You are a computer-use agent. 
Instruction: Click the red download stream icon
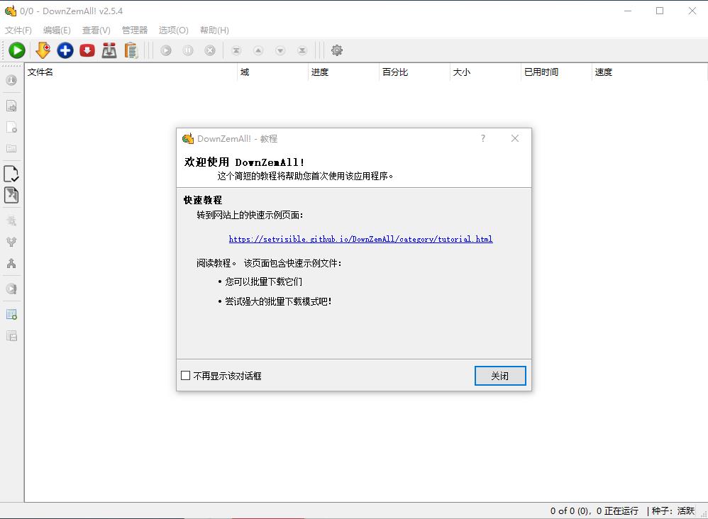point(87,50)
